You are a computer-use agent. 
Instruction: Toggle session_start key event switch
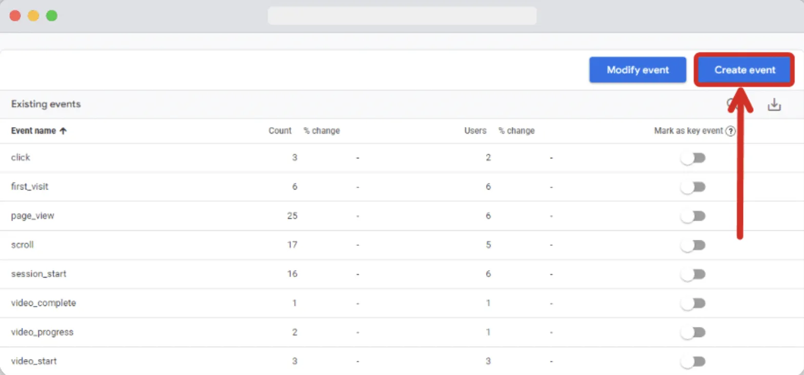[x=693, y=275]
